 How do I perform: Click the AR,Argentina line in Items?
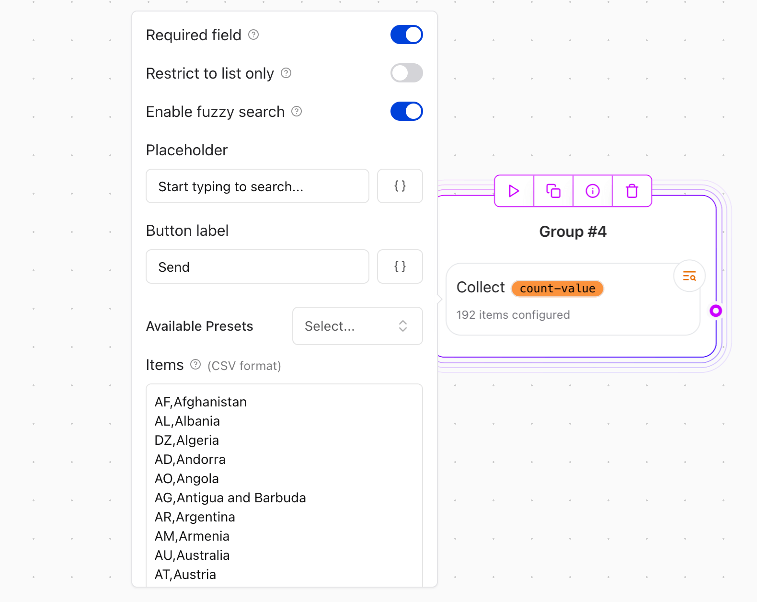195,517
